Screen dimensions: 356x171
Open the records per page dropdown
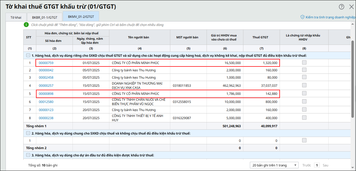tap(274, 165)
